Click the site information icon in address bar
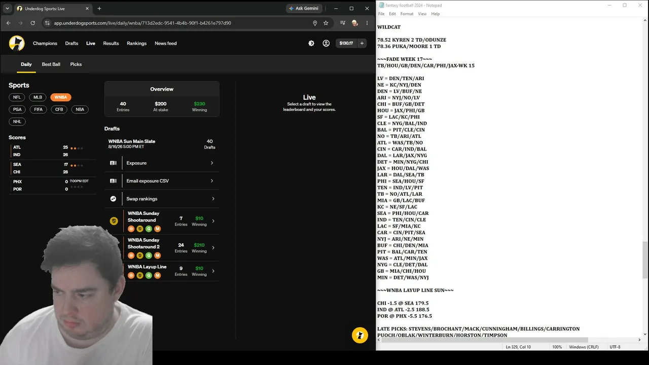The height and width of the screenshot is (365, 649). pyautogui.click(x=47, y=23)
